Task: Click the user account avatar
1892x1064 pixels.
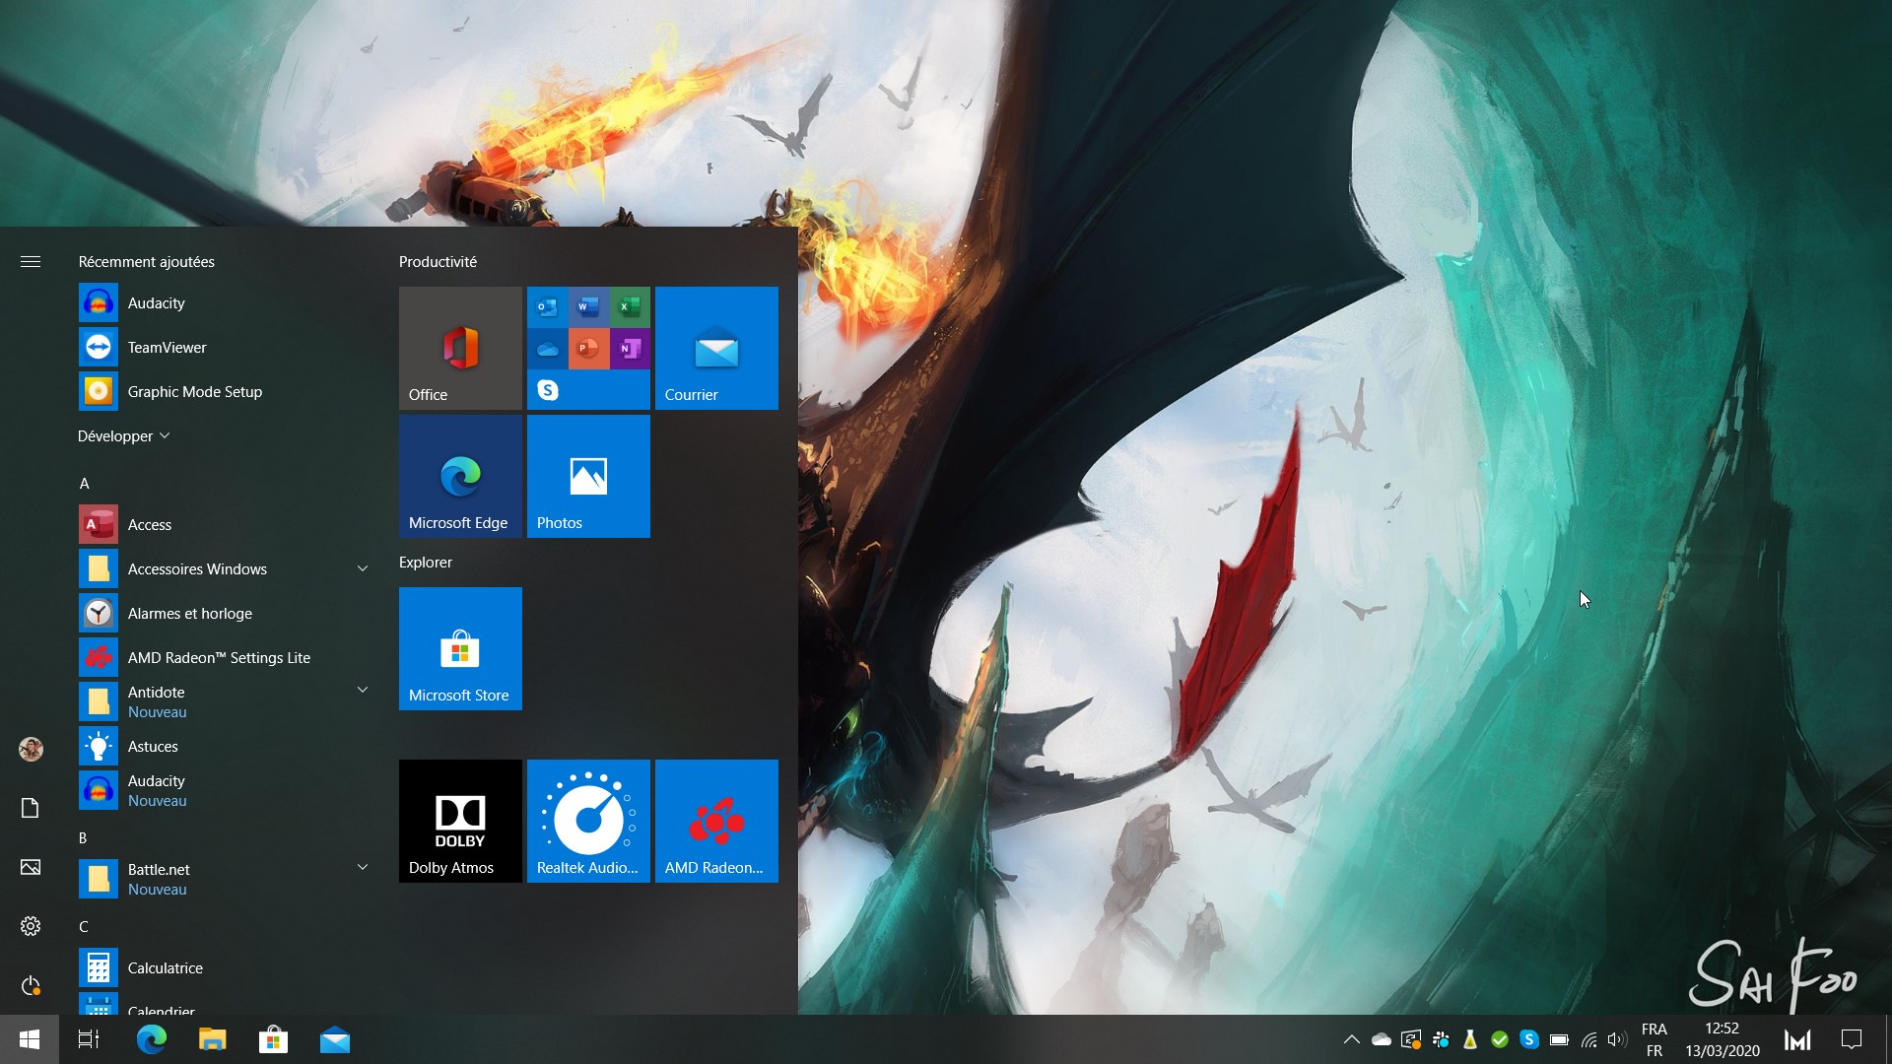Action: tap(31, 749)
